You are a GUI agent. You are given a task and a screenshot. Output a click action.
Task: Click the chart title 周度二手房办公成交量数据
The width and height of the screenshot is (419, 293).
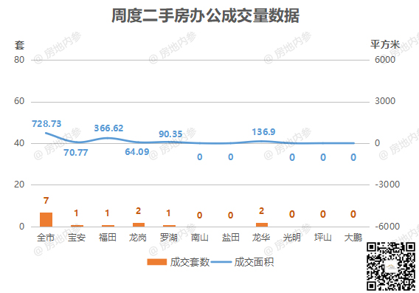click(x=205, y=15)
